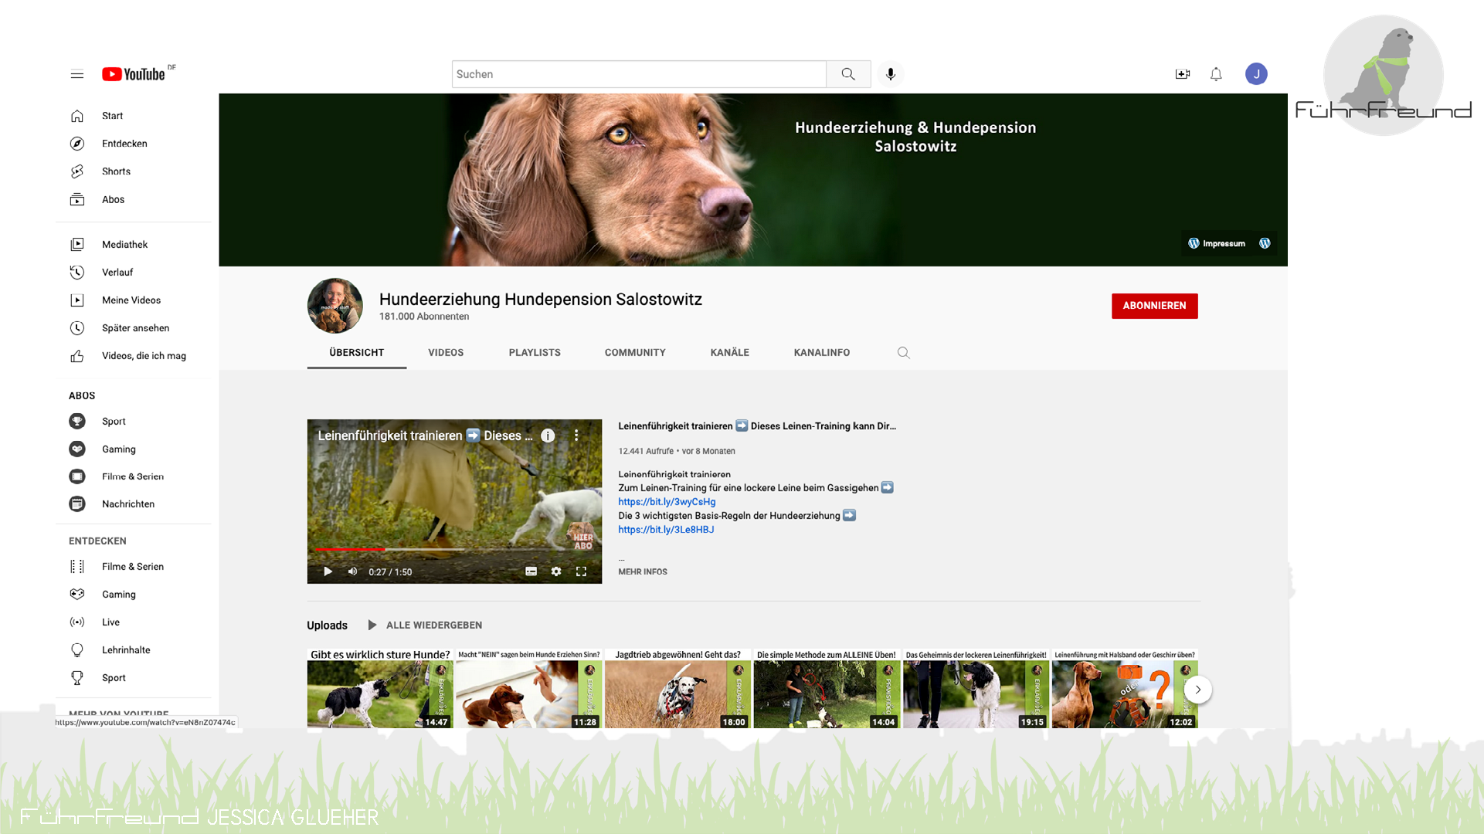Open 'Gibt es wirklich sture Hunde?' thumbnail
Screen dimensions: 1484x834
click(x=380, y=689)
